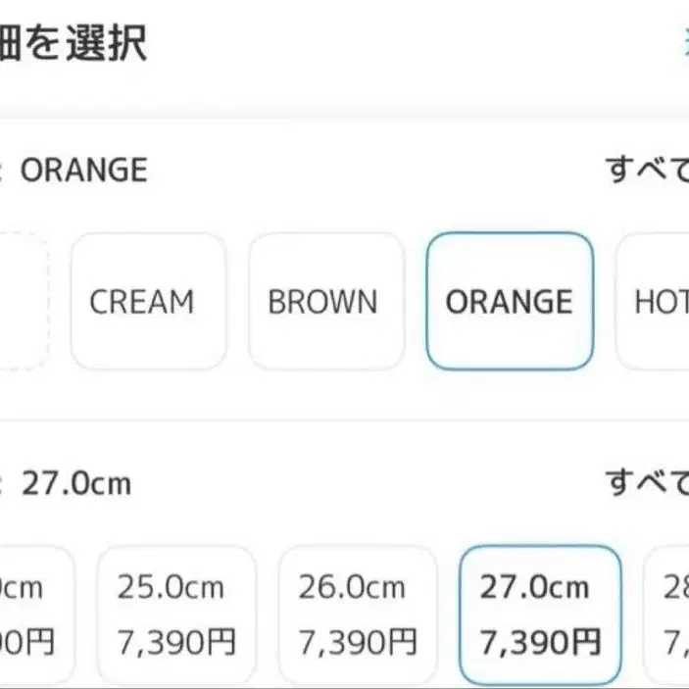Tap the 7,390円 price under 25.0cm
Screen dimensions: 689x689
coord(176,643)
